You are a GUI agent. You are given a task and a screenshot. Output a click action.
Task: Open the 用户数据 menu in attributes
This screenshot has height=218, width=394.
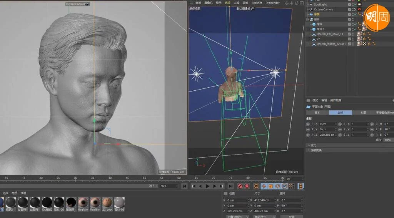tap(336, 100)
